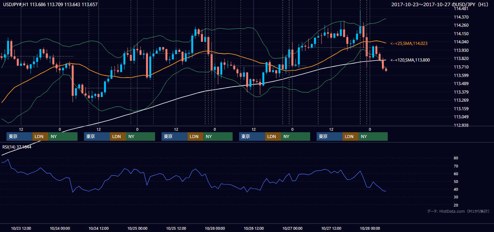
Task: Click price level 112.938 on the axis
Action: [461, 125]
